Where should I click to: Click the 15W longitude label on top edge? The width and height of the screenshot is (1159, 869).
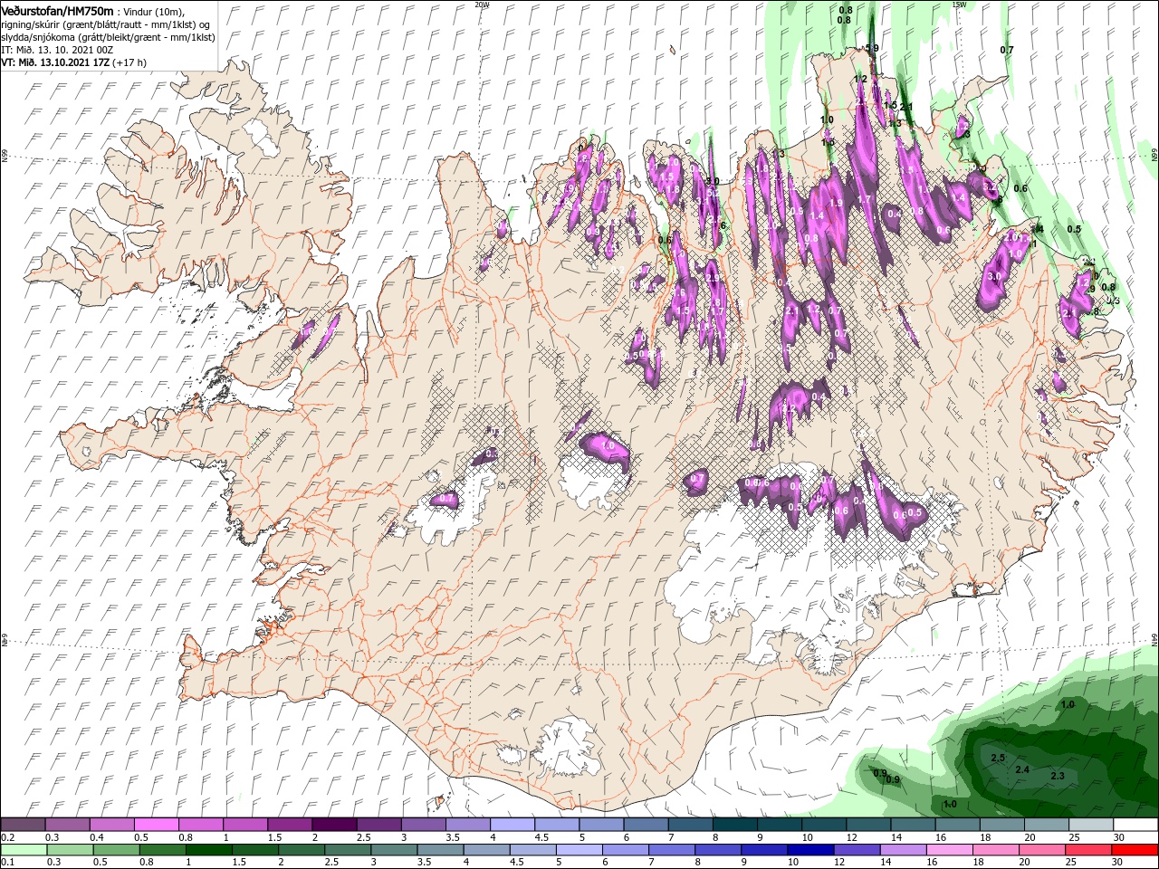[960, 5]
